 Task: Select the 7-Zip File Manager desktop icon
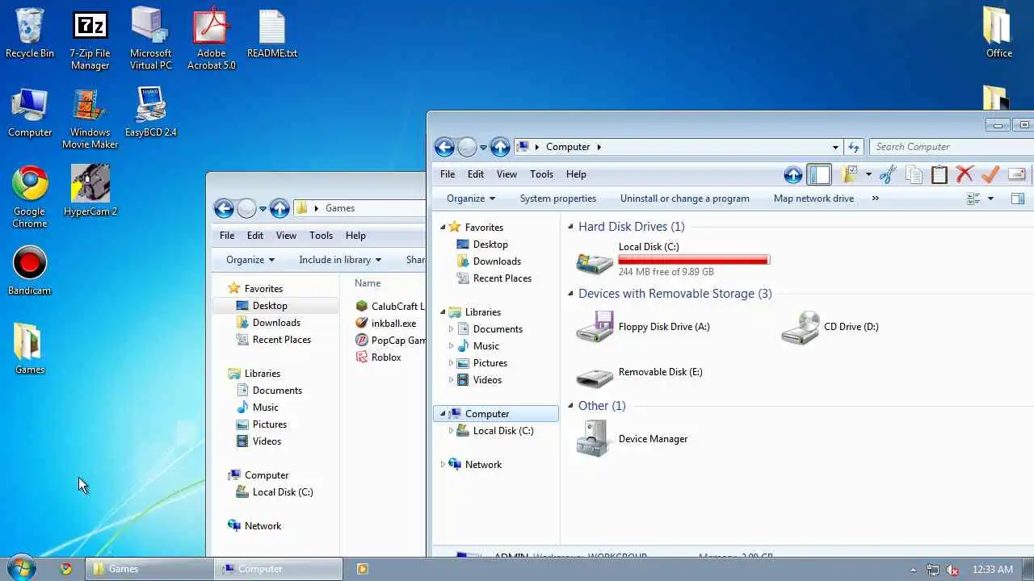[90, 40]
